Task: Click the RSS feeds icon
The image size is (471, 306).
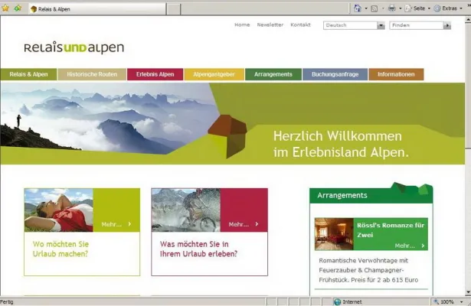Action: click(375, 8)
